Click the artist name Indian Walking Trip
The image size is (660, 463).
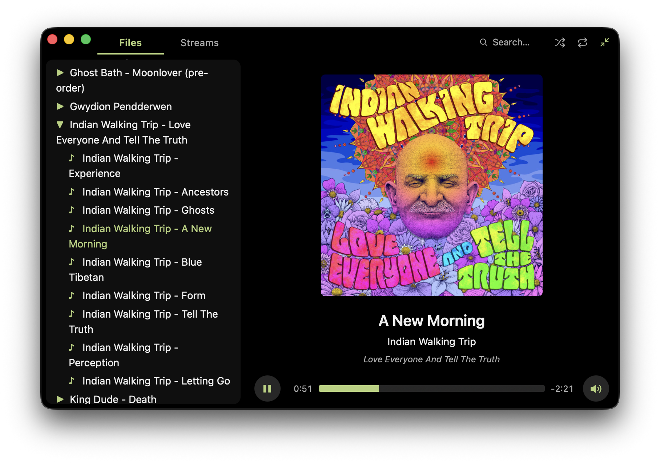pos(432,342)
